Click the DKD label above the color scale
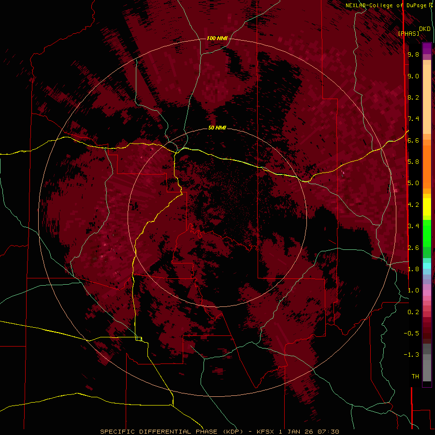 click(x=424, y=29)
